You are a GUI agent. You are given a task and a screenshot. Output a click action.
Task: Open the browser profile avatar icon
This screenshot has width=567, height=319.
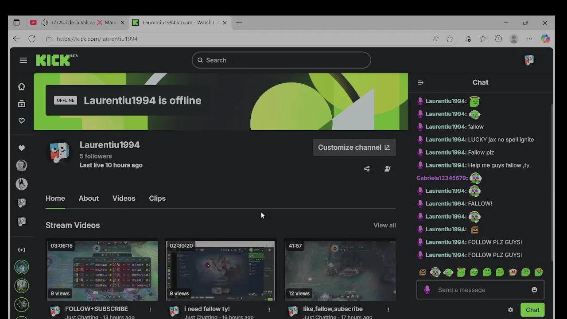[x=514, y=39]
